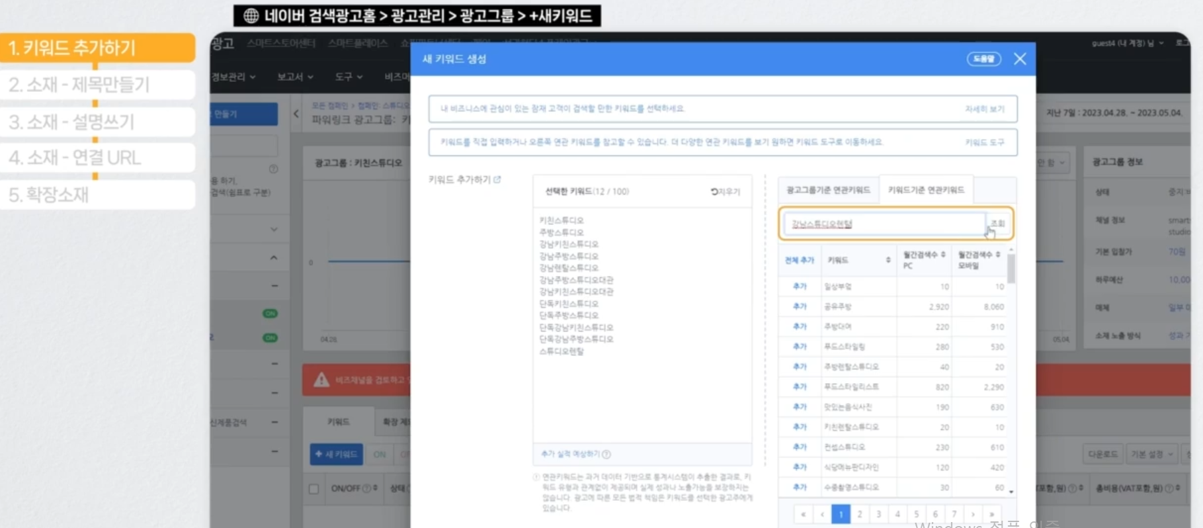Viewport: 1203px width, 528px height.
Task: Add the 푸드스타일링 keyword with 추가
Action: [800, 347]
